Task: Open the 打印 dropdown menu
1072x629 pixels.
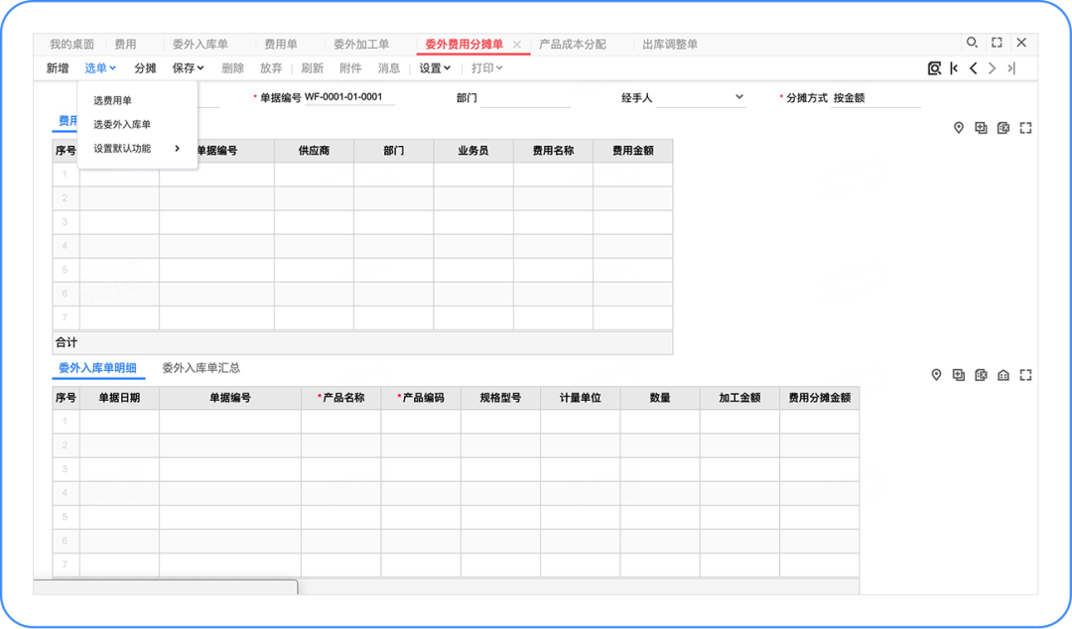Action: pyautogui.click(x=485, y=67)
